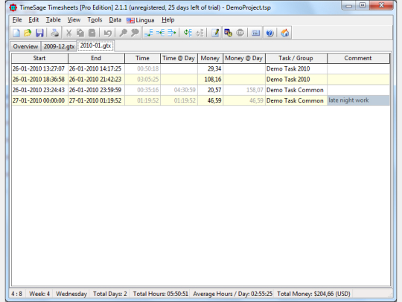Screen dimensions: 402x302
Task: Click the Comment column header
Action: tap(358, 58)
